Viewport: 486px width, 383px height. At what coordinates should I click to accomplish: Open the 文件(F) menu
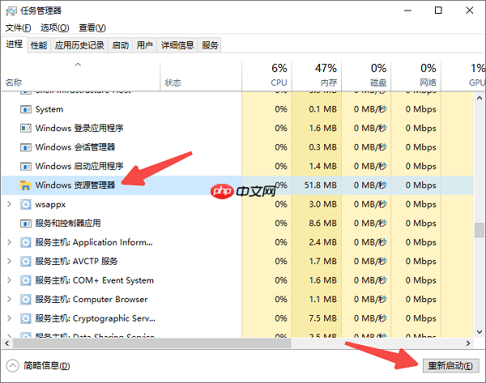(x=19, y=28)
